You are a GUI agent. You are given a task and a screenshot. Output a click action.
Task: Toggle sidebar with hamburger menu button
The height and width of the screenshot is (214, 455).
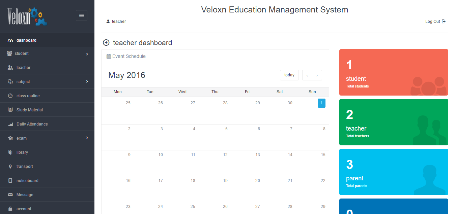(x=81, y=15)
